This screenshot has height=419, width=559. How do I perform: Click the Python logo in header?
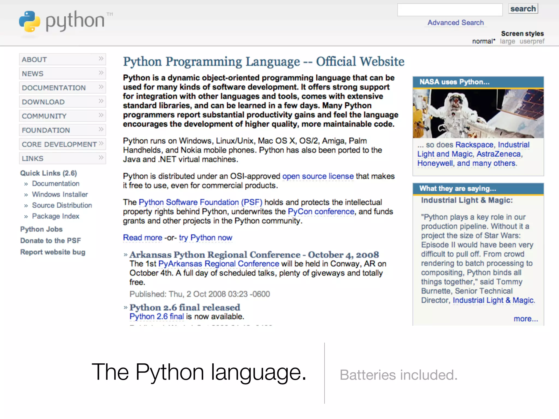[x=62, y=22]
